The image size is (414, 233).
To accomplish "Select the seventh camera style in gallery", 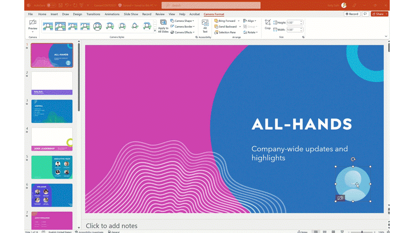I will click(122, 26).
